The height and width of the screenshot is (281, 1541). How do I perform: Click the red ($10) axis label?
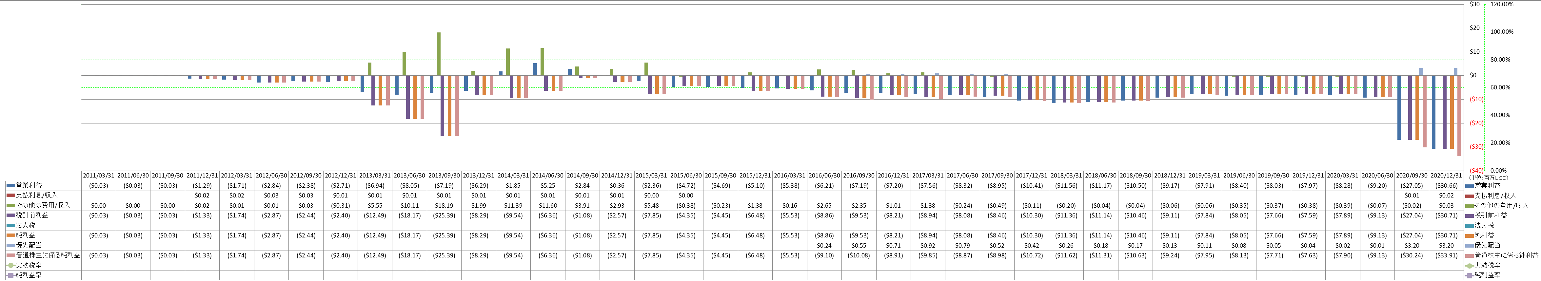1476,99
